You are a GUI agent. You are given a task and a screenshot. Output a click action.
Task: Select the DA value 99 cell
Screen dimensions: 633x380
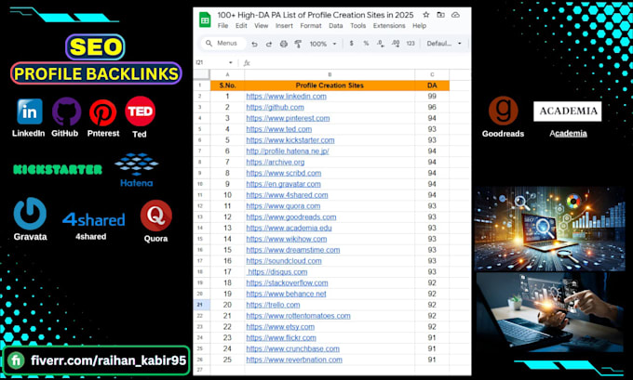coord(432,97)
